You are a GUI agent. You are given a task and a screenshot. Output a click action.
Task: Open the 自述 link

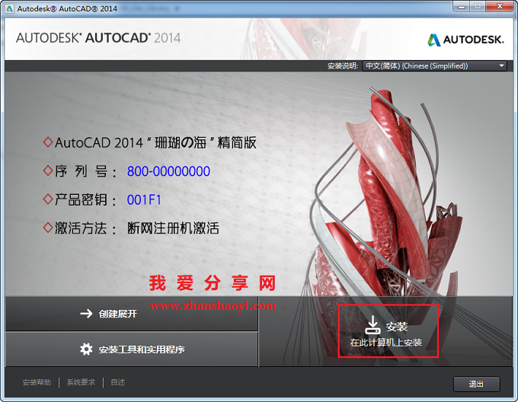[x=117, y=382]
